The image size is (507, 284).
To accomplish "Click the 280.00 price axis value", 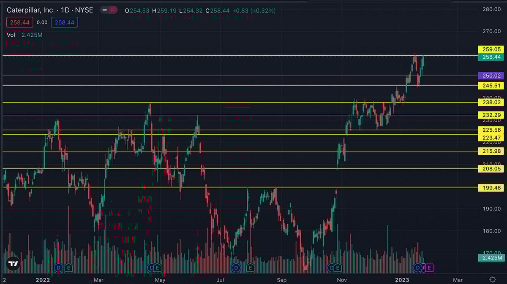I will coord(491,9).
